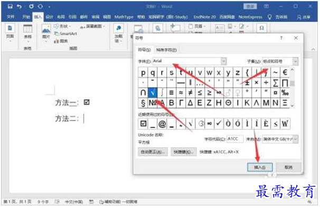The image size is (320, 208).
Task: Select the section § symbol
Action: [143, 103]
